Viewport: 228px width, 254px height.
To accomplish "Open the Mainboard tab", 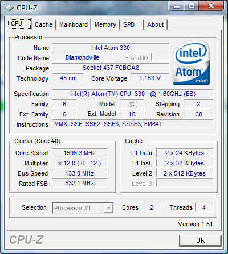I will coord(74,24).
